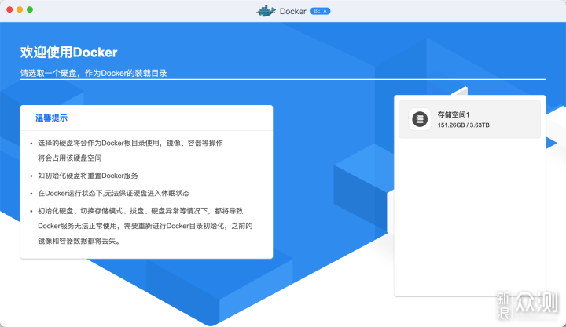
Task: Maximize the Docker window with green button
Action: [30, 9]
